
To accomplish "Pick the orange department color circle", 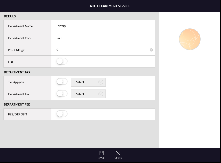I will 190,39.
